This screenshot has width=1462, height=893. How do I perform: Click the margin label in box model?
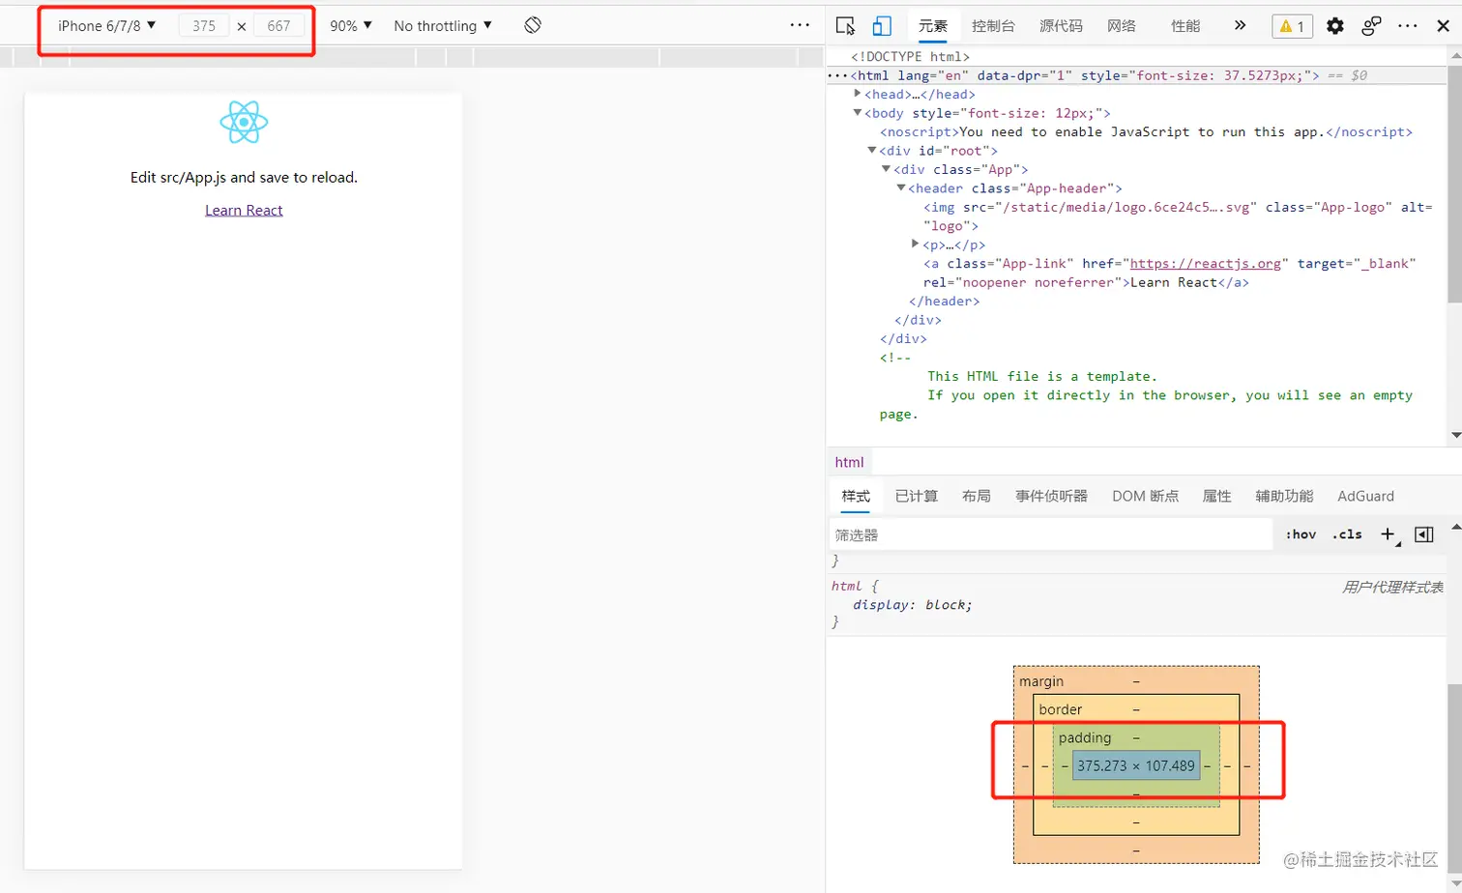tap(1041, 681)
